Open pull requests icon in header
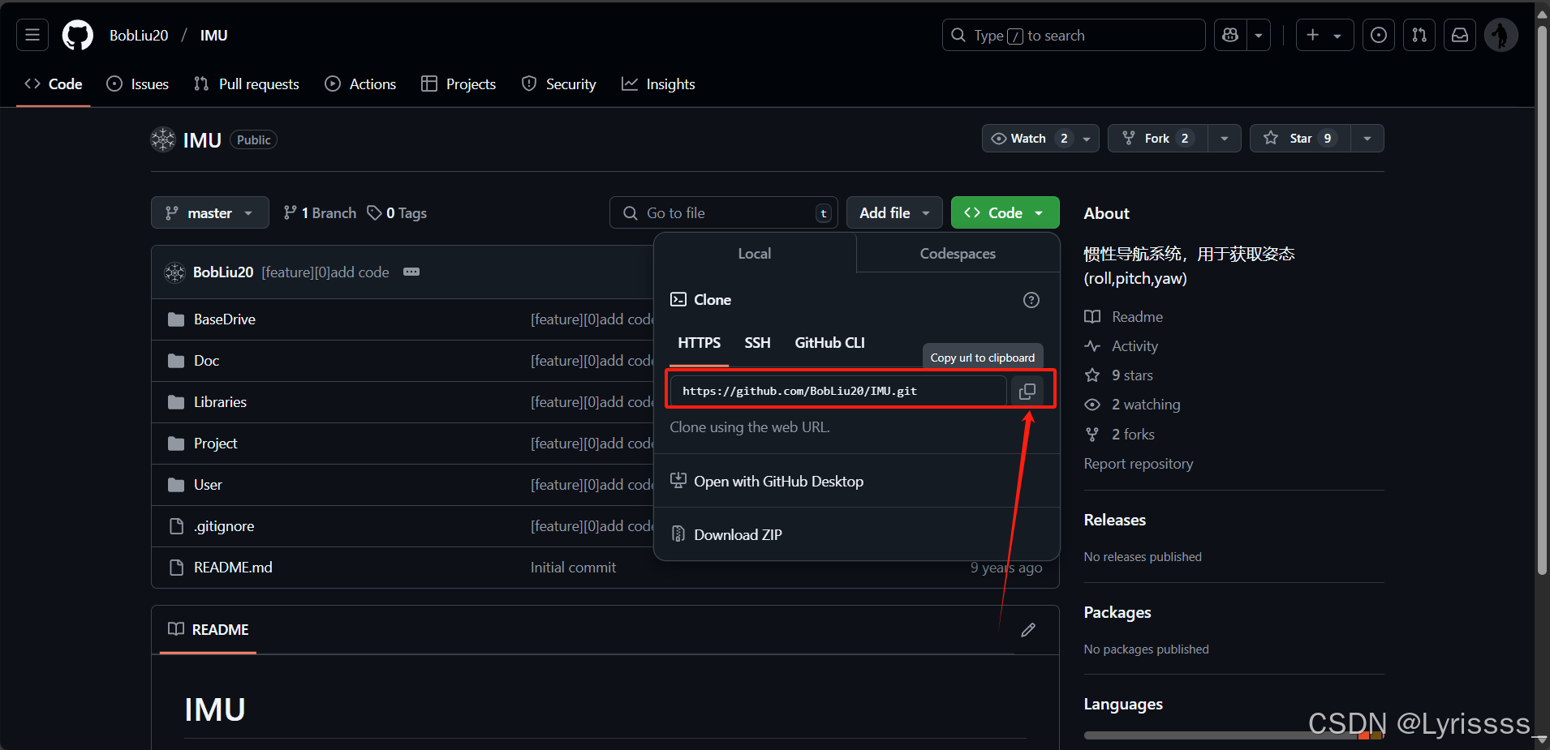This screenshot has width=1550, height=750. pyautogui.click(x=1419, y=35)
